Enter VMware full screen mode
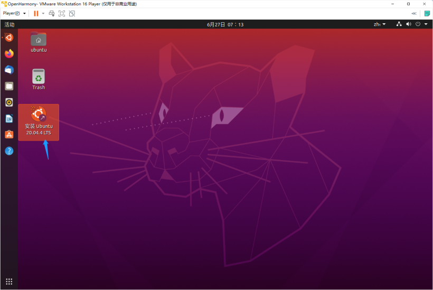Screen dimensions: 433x290 click(62, 13)
